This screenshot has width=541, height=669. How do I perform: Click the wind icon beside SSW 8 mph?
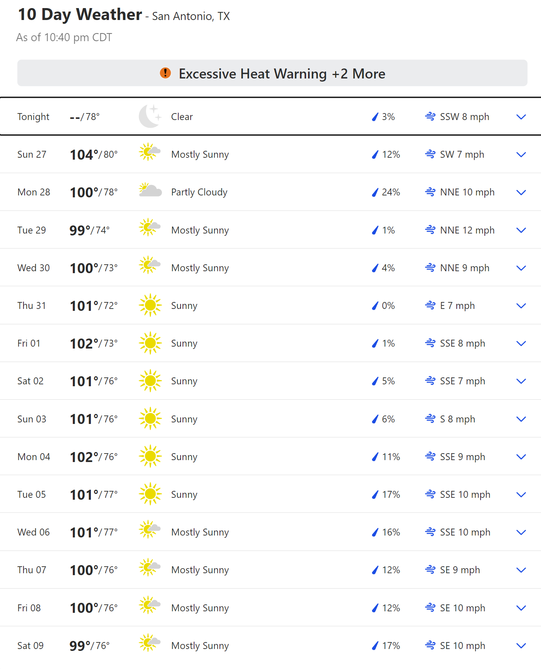click(430, 116)
